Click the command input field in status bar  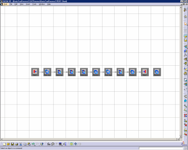point(161,148)
